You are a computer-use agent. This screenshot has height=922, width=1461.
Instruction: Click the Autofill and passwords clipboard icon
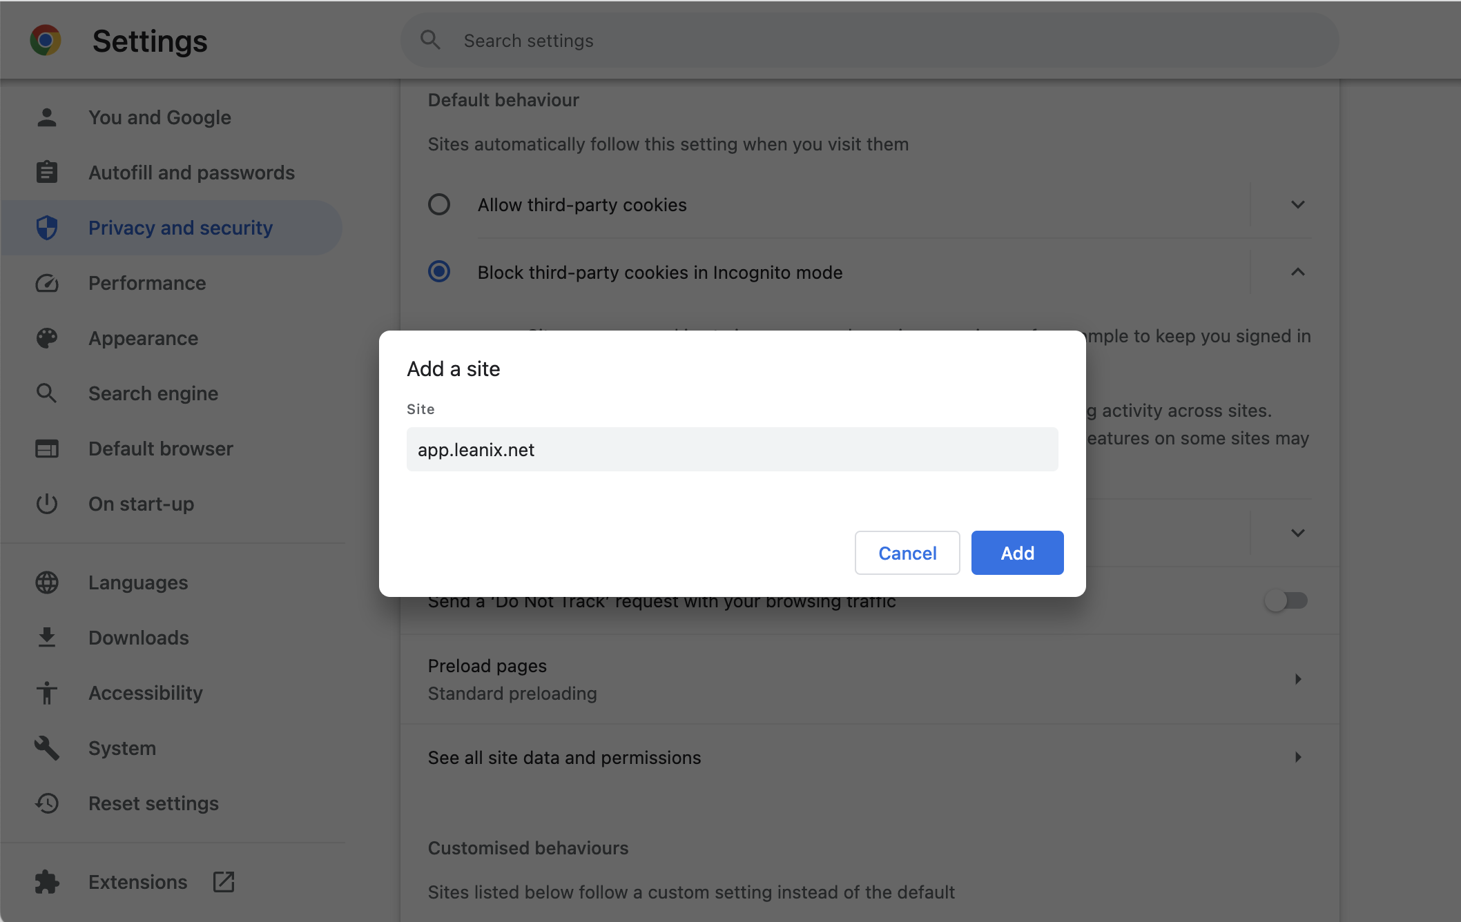(x=47, y=173)
